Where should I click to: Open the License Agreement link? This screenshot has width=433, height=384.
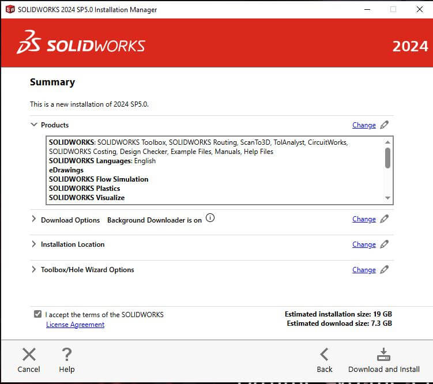pyautogui.click(x=75, y=325)
